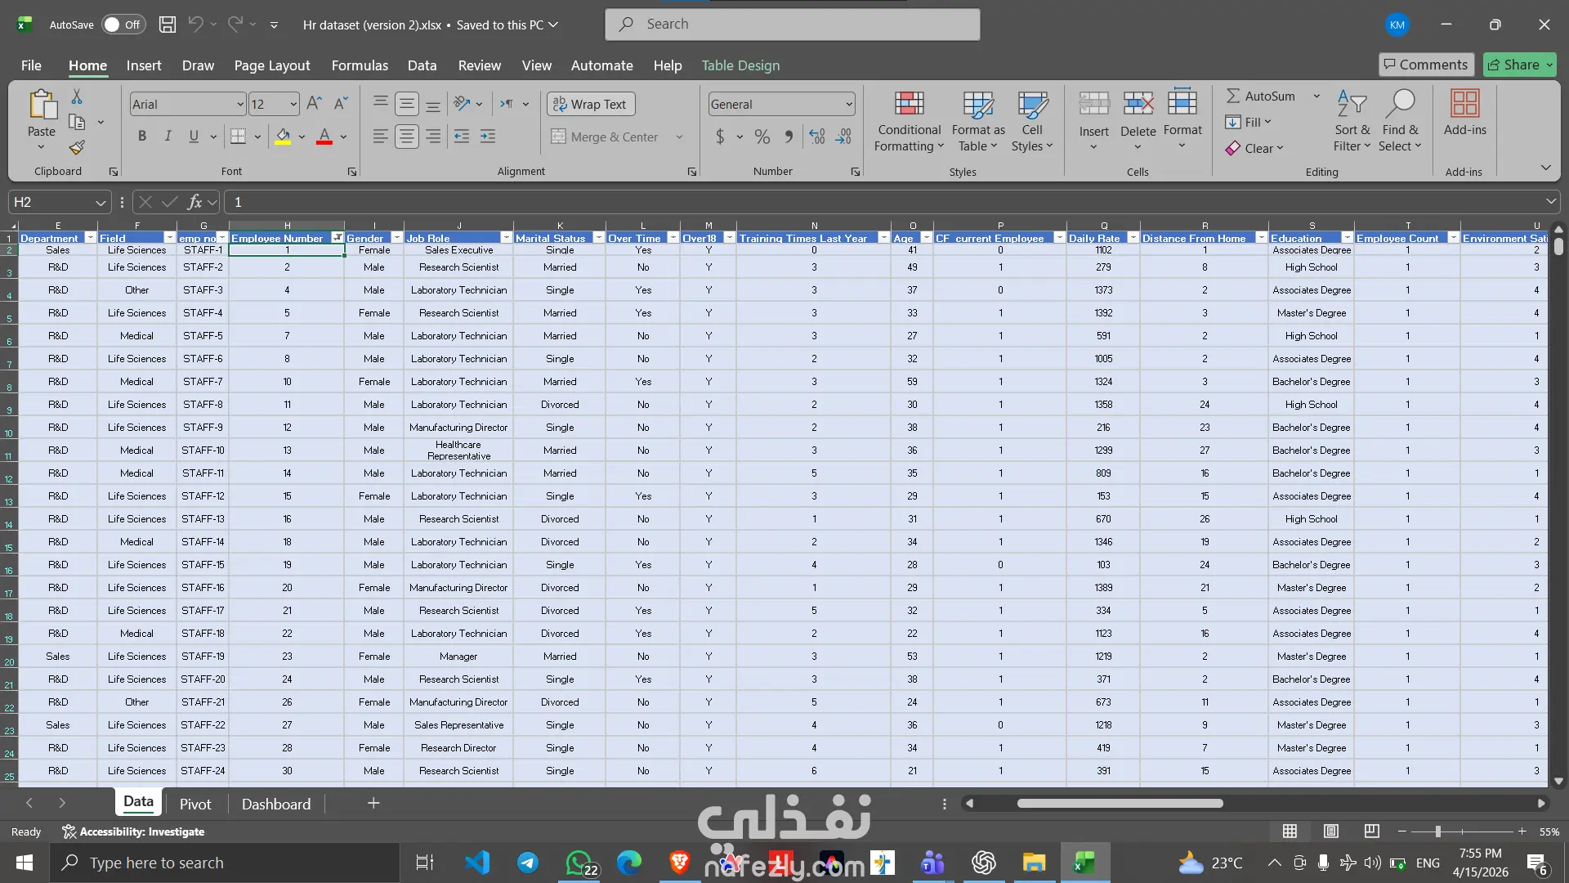The image size is (1569, 883).
Task: Click the Comments button
Action: tap(1426, 65)
